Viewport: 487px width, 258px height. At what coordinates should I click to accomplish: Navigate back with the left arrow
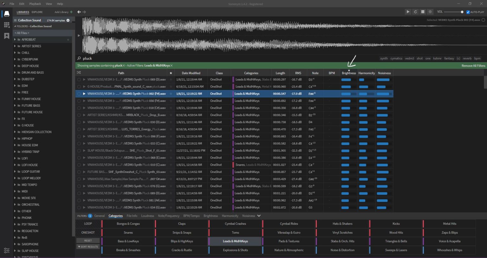[x=79, y=12]
